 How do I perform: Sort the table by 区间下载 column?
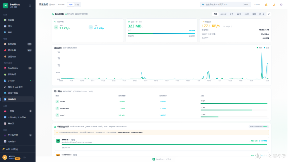[x=122, y=96]
